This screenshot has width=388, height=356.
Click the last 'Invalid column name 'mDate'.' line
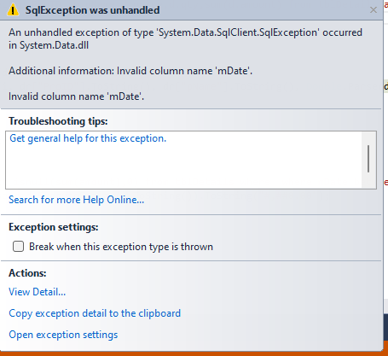(x=77, y=96)
